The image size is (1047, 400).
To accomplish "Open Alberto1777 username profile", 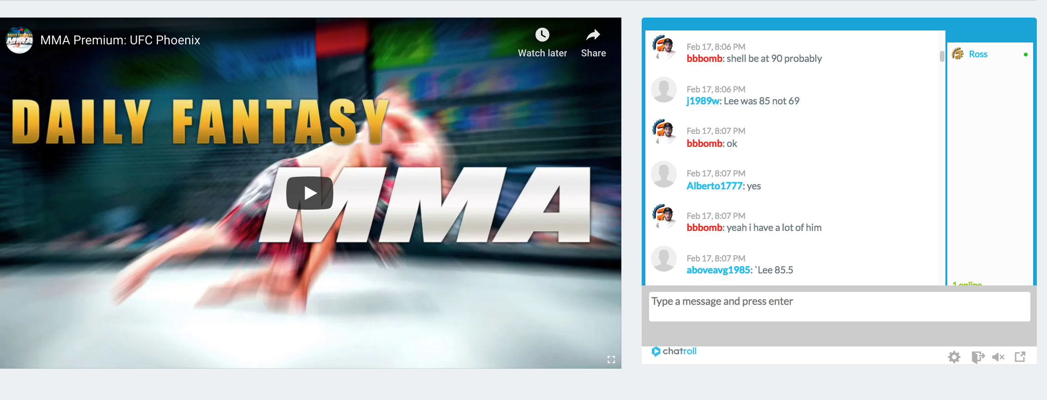I will point(714,186).
